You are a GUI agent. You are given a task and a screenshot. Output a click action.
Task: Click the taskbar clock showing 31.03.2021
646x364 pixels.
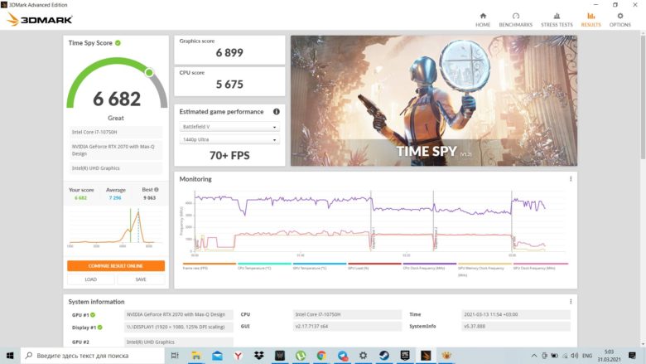(609, 356)
